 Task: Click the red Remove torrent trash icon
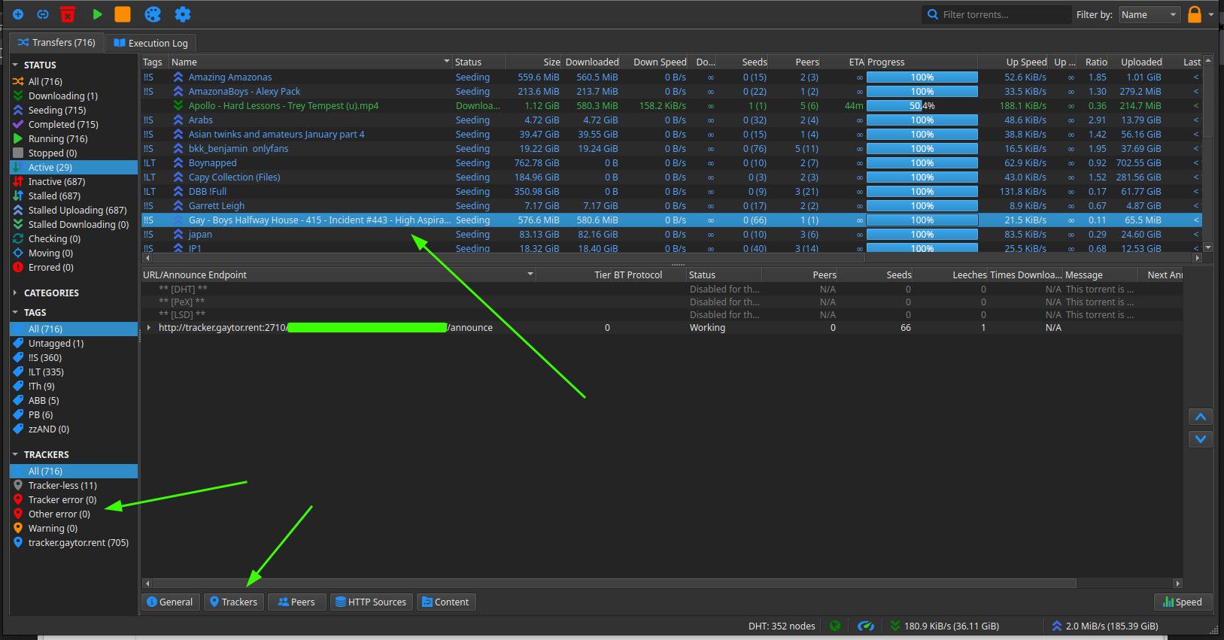(68, 14)
